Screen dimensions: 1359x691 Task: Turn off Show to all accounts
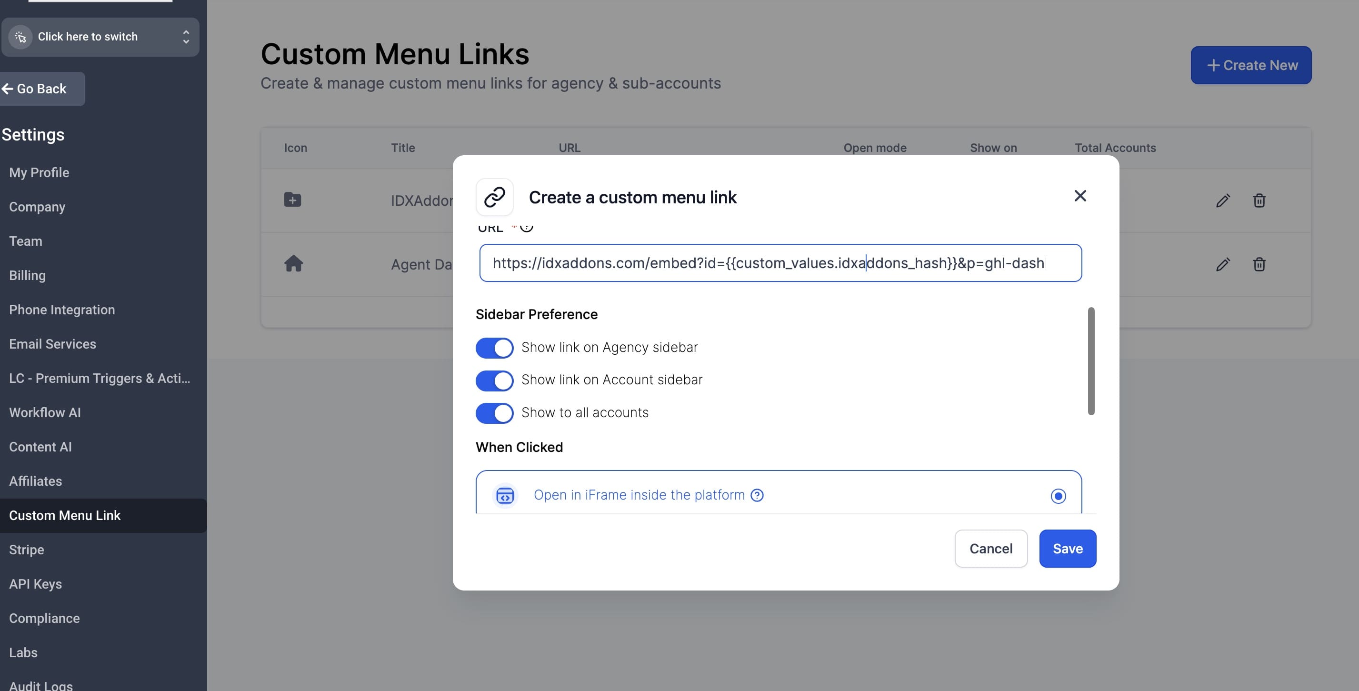click(x=494, y=413)
